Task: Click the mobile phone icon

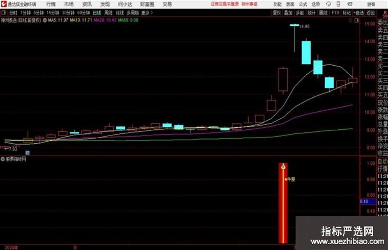Action: tap(338, 4)
